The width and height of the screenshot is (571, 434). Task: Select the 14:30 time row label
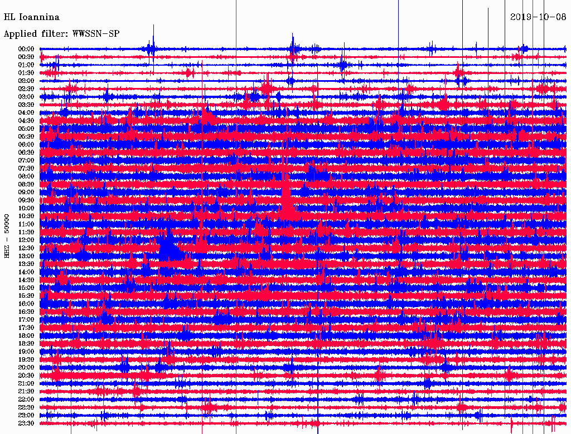[26, 280]
